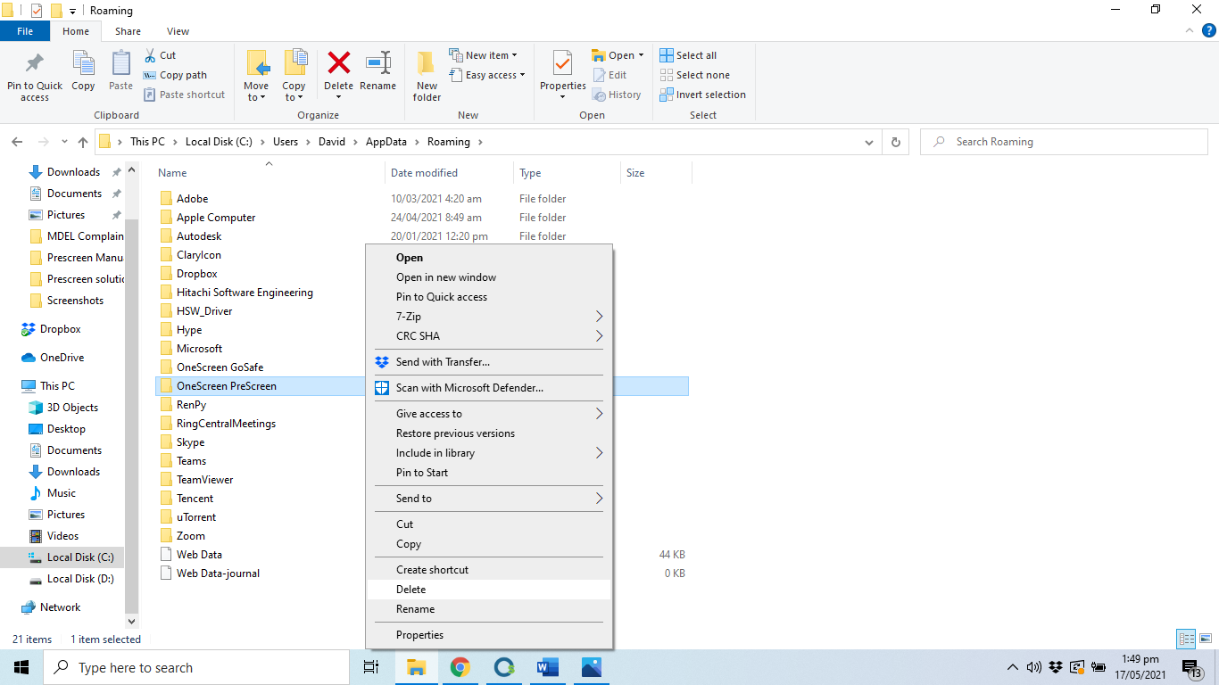This screenshot has width=1219, height=685.
Task: Choose Create shortcut in context menu
Action: coord(489,570)
